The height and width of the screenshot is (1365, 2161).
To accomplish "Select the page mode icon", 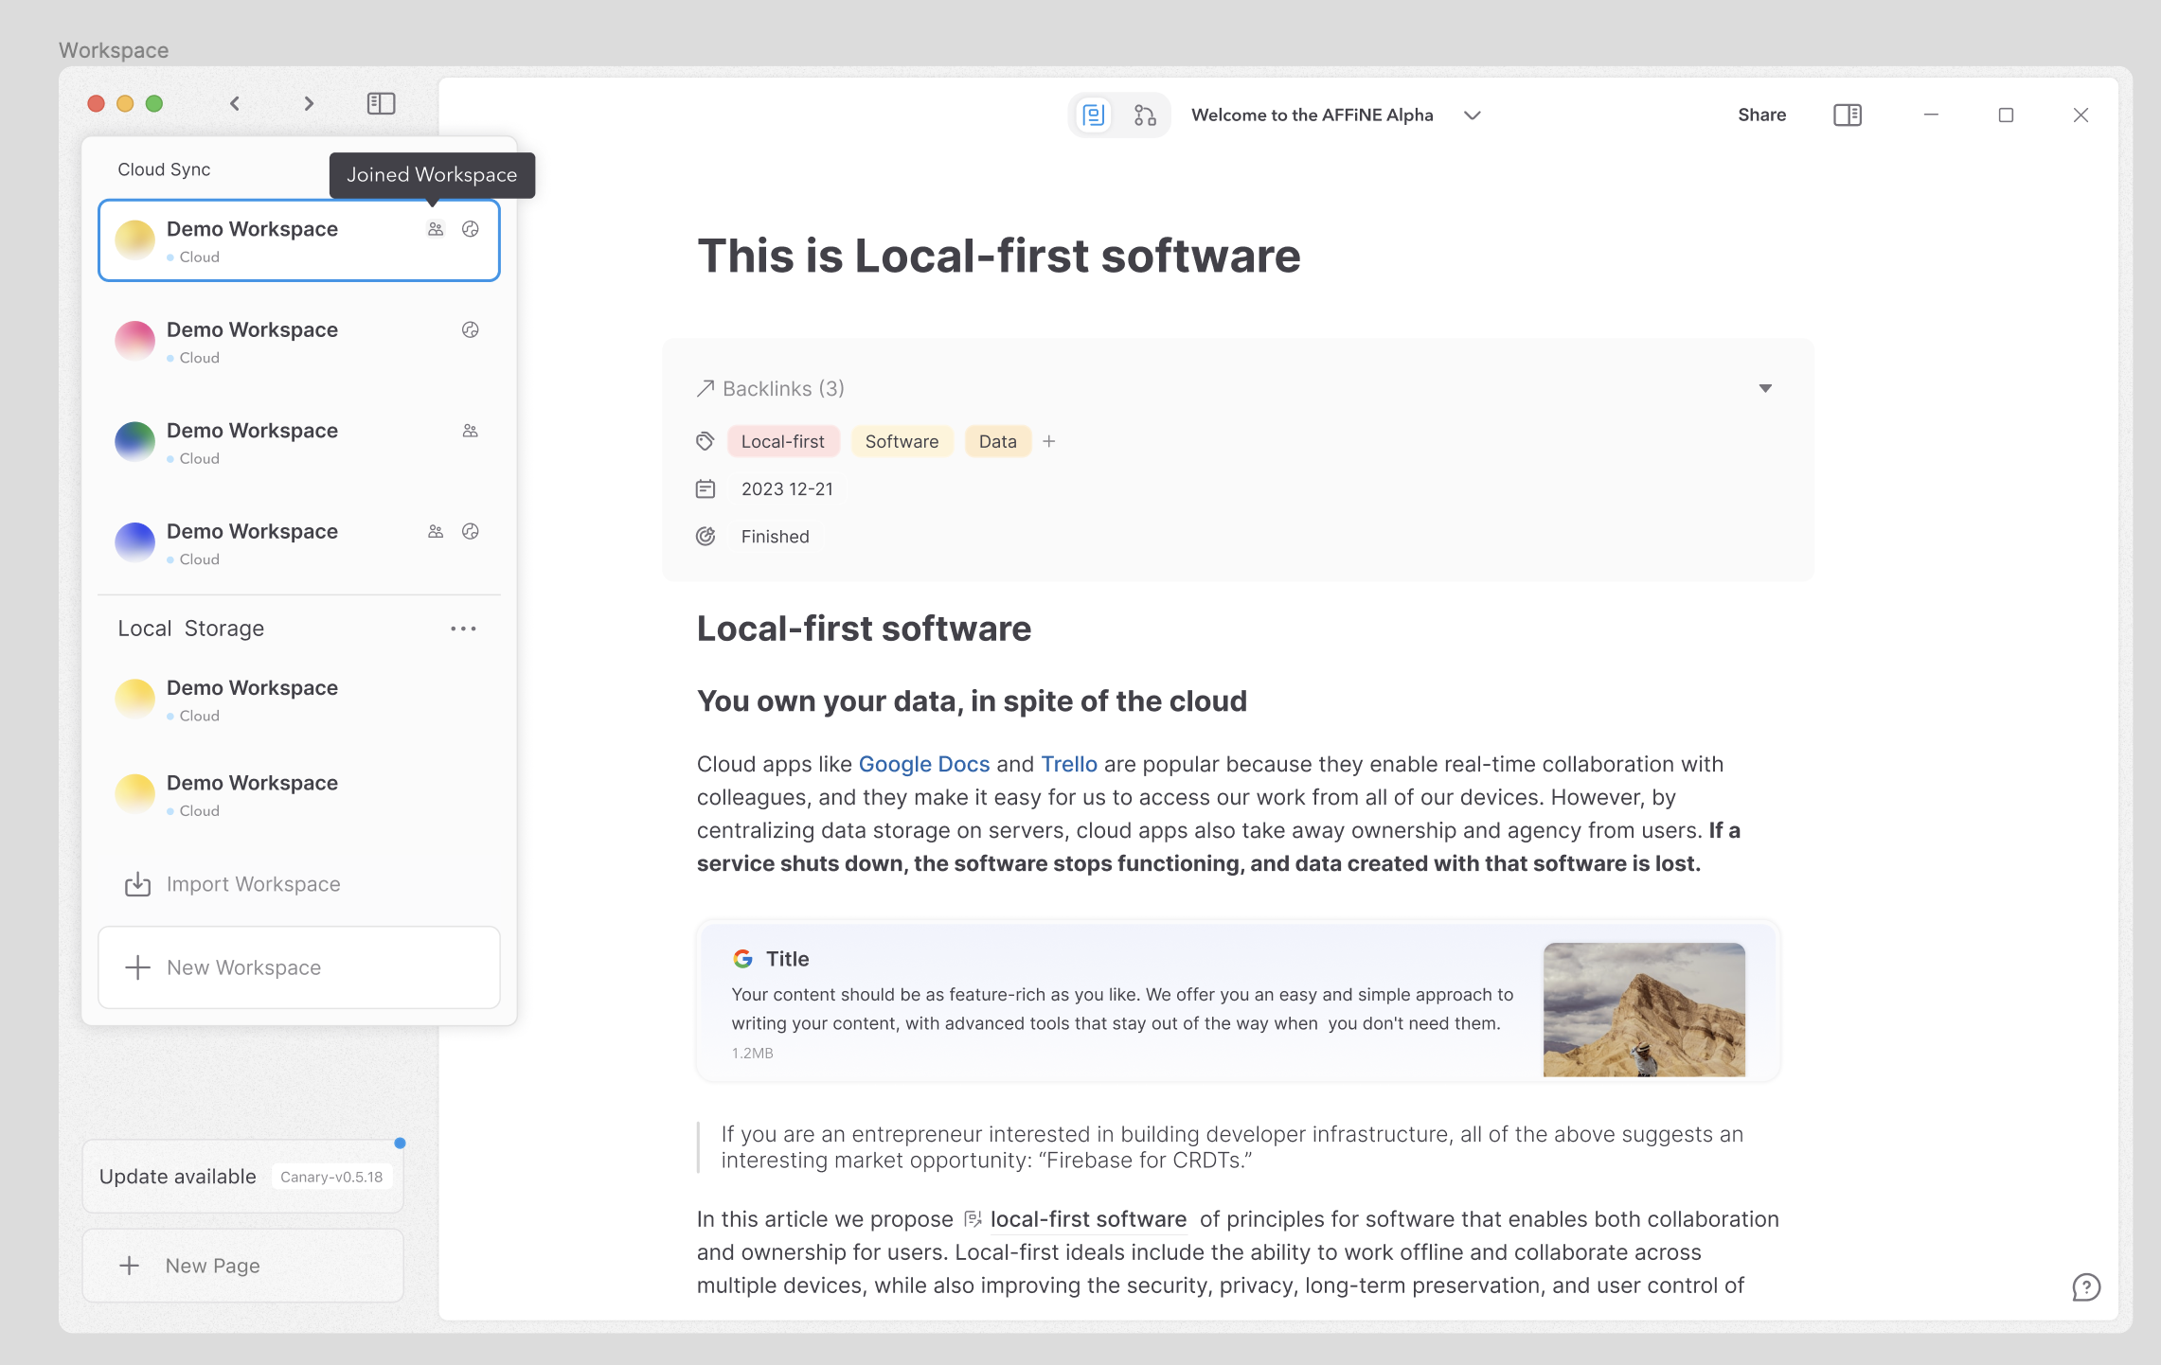I will point(1094,115).
